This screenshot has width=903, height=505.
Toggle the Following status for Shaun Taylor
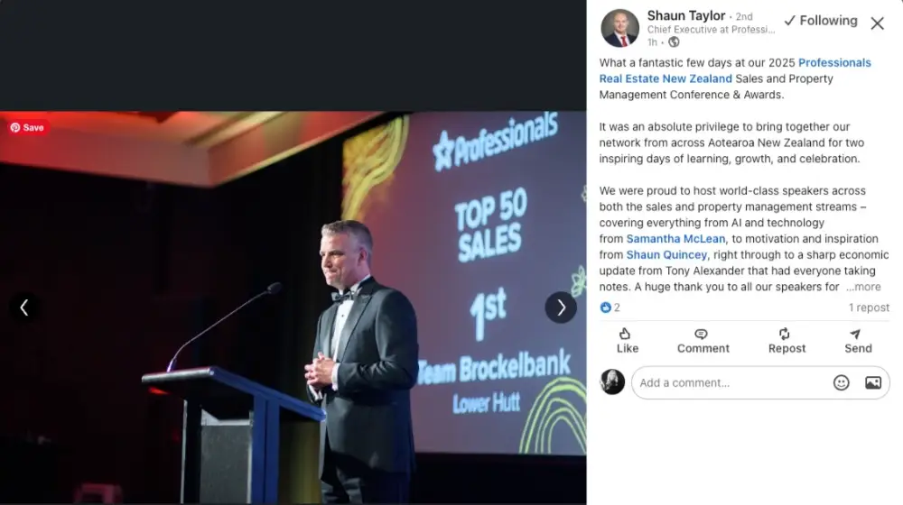pyautogui.click(x=821, y=21)
